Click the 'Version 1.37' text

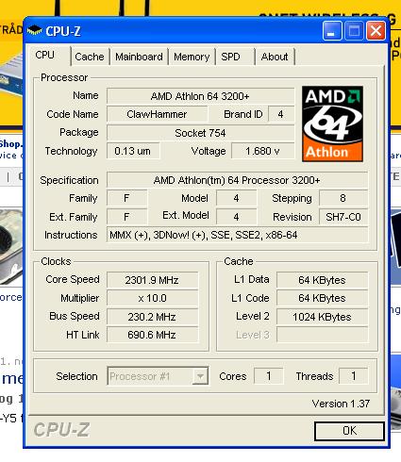coord(341,404)
